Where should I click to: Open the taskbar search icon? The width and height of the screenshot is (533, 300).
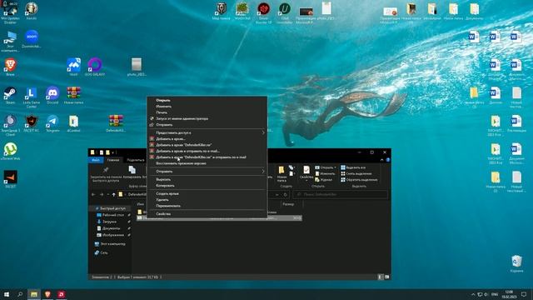20,294
